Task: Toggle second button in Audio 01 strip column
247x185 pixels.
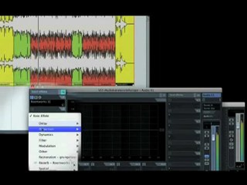Action: click(x=207, y=136)
